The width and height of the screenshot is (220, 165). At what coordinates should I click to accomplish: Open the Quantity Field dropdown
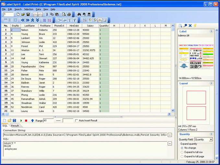coord(211,139)
